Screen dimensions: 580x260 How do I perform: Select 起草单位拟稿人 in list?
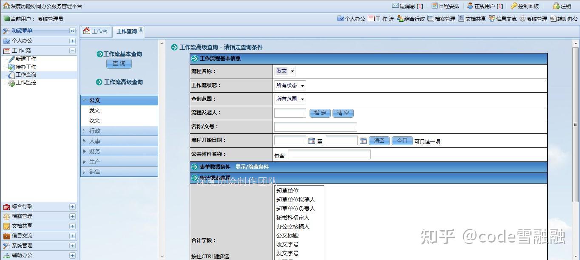[296, 200]
